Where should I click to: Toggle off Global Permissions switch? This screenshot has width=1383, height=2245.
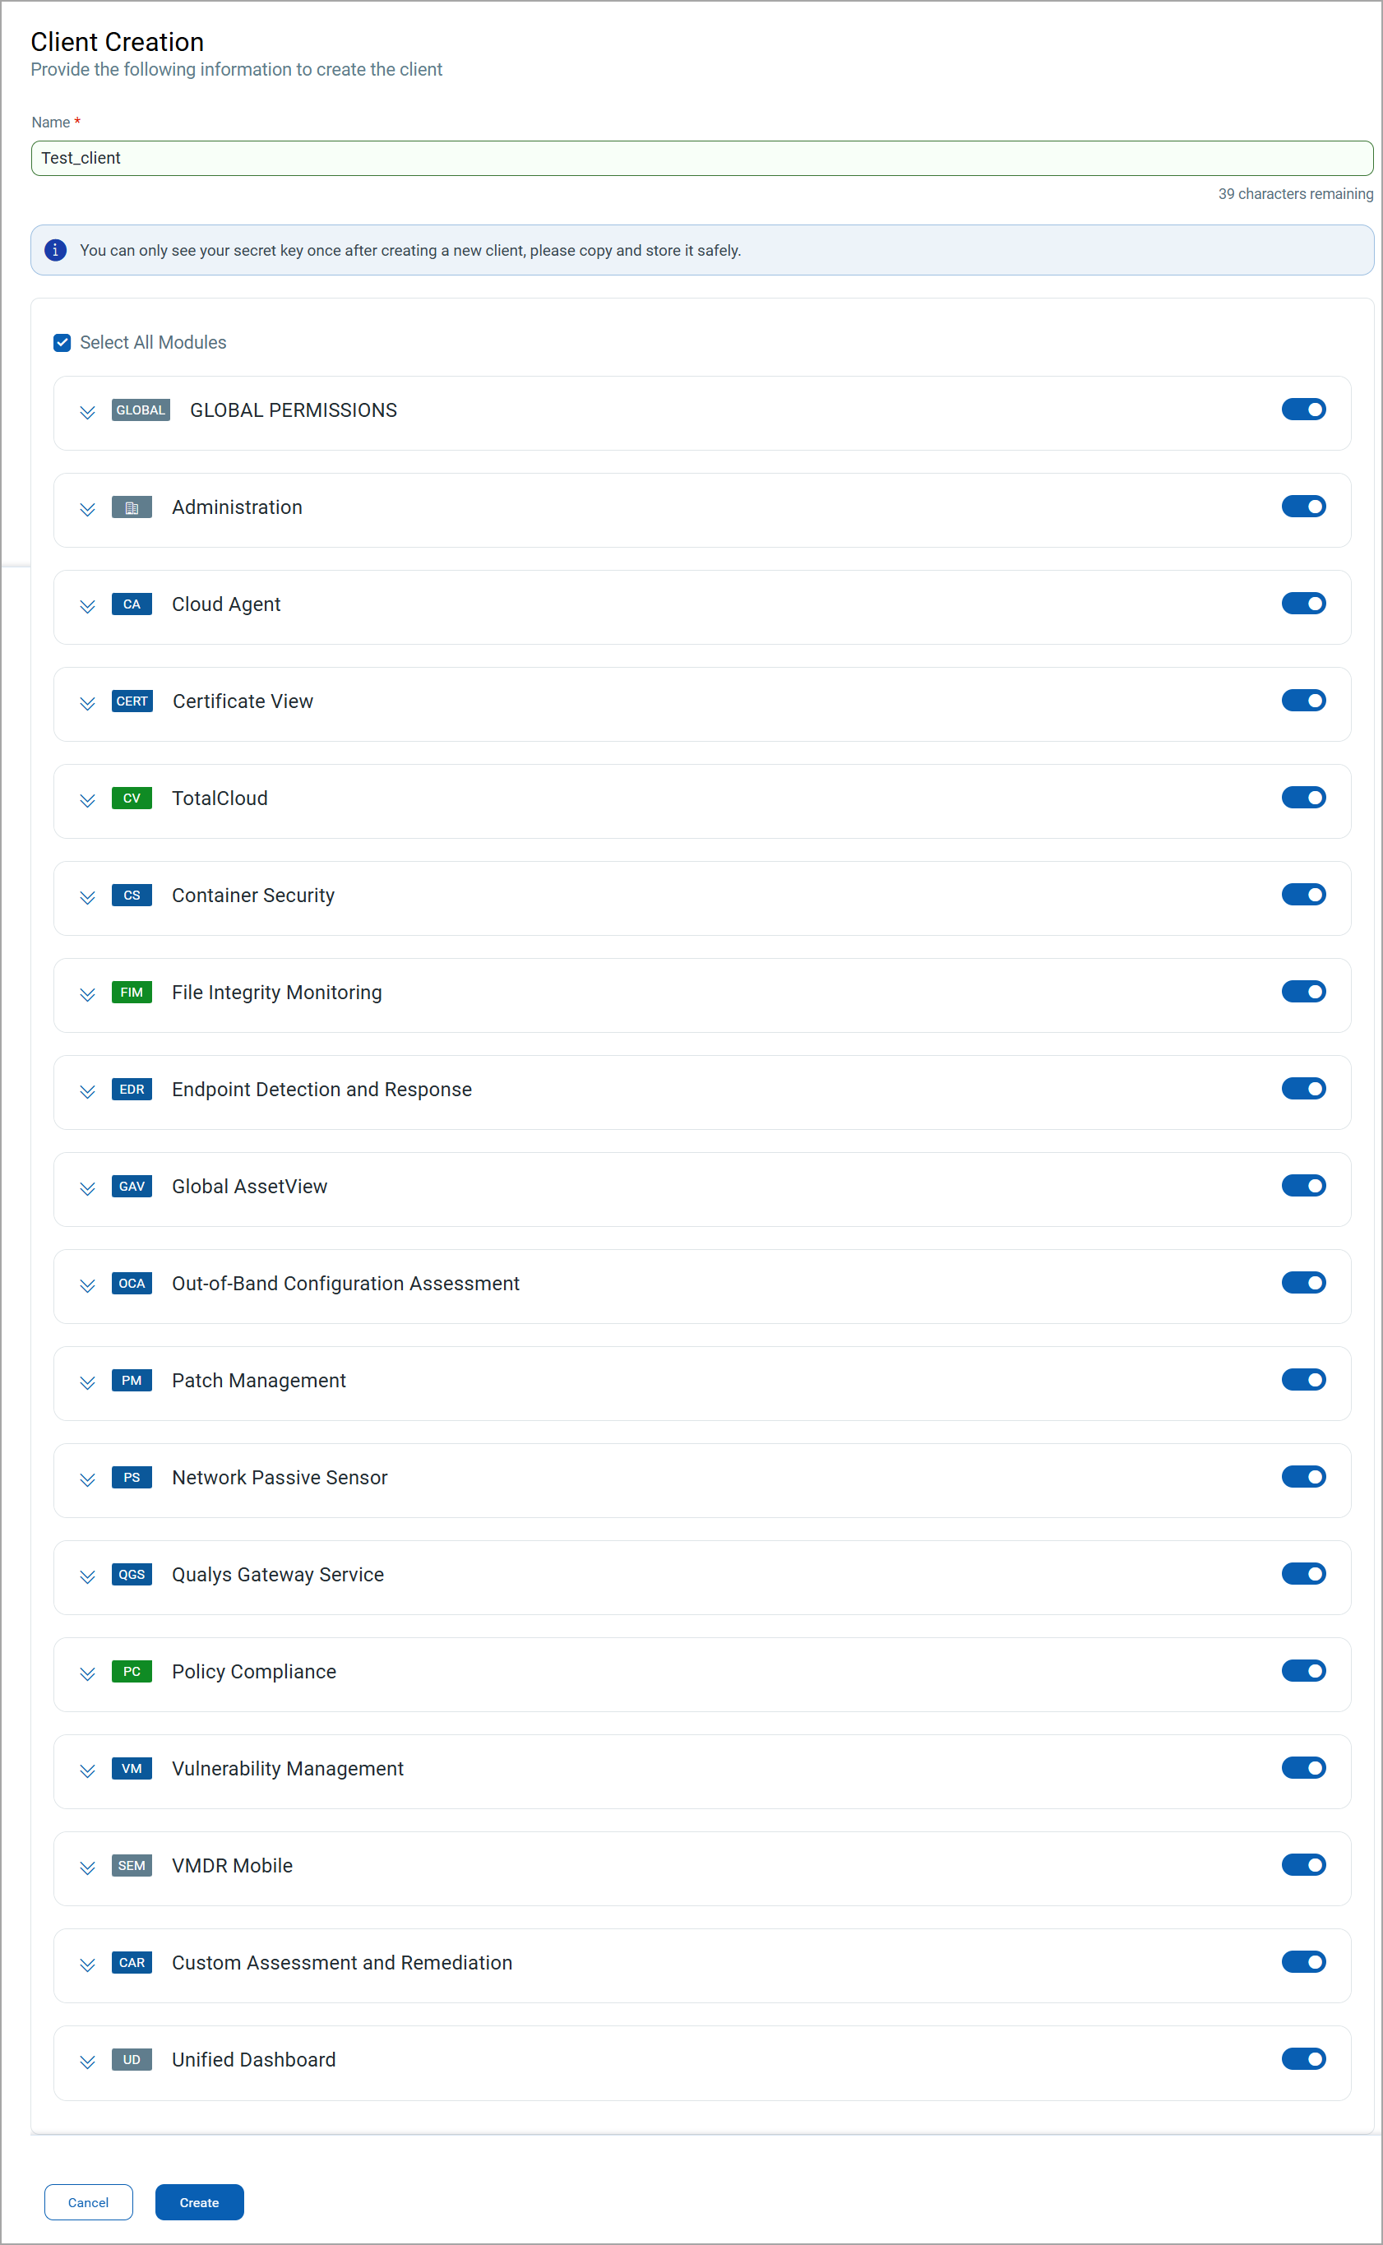point(1303,409)
